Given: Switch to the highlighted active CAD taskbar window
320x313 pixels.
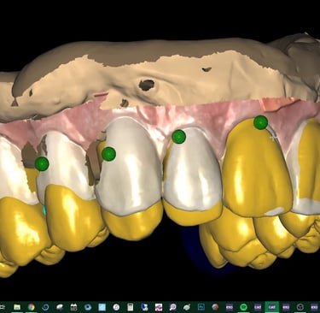Looking at the screenshot, I should click(271, 307).
